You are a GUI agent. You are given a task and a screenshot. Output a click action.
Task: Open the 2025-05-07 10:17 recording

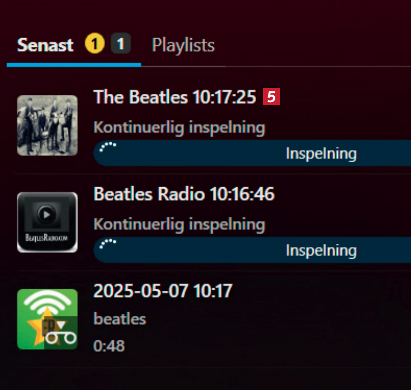(x=162, y=291)
